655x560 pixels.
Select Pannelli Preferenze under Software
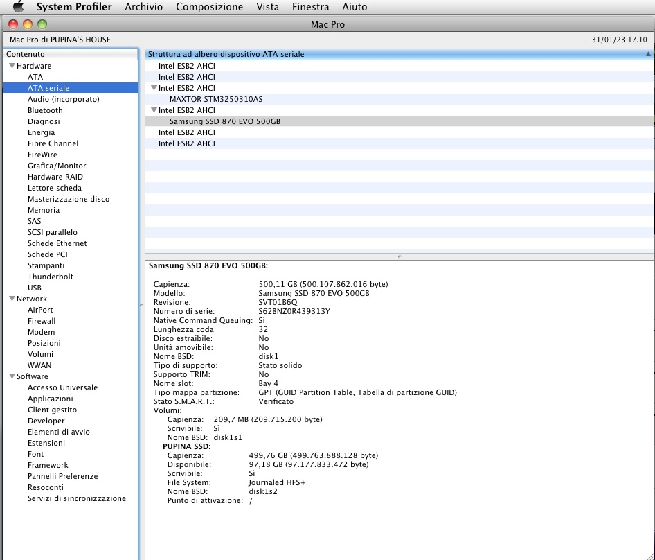(x=62, y=476)
